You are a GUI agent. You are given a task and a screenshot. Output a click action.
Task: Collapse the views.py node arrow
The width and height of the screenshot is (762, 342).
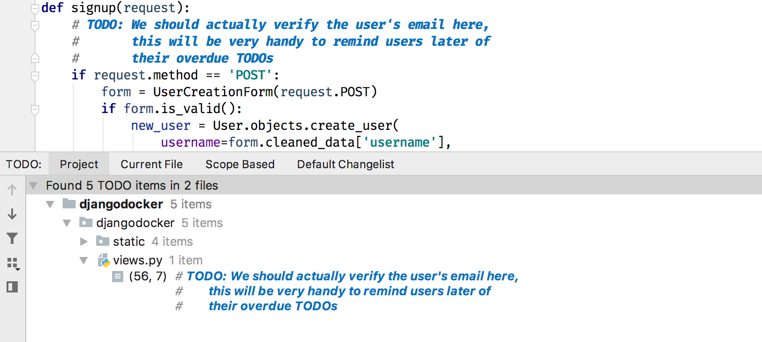[84, 260]
